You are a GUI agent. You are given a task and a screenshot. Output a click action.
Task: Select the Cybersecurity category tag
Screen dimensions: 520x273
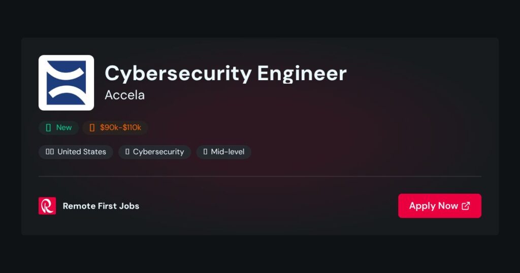pyautogui.click(x=155, y=152)
